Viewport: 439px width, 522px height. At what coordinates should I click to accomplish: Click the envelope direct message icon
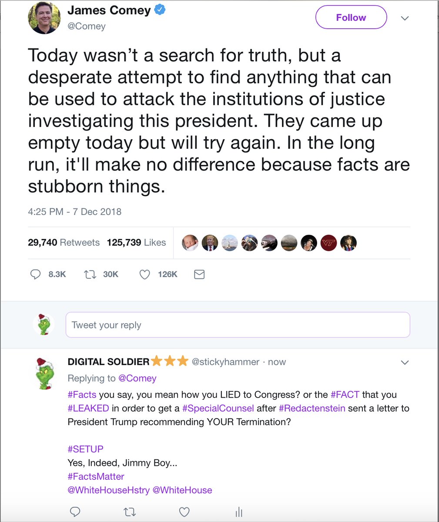point(199,274)
